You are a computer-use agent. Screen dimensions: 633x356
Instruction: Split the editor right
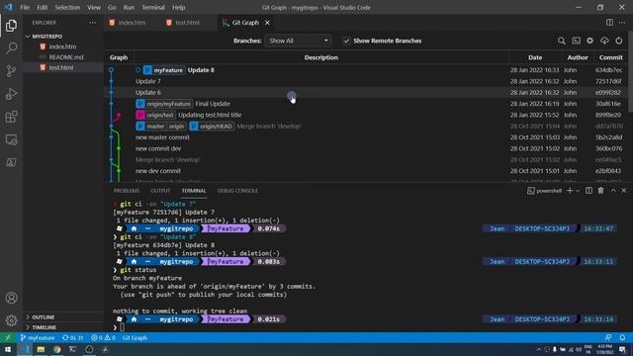(609, 23)
